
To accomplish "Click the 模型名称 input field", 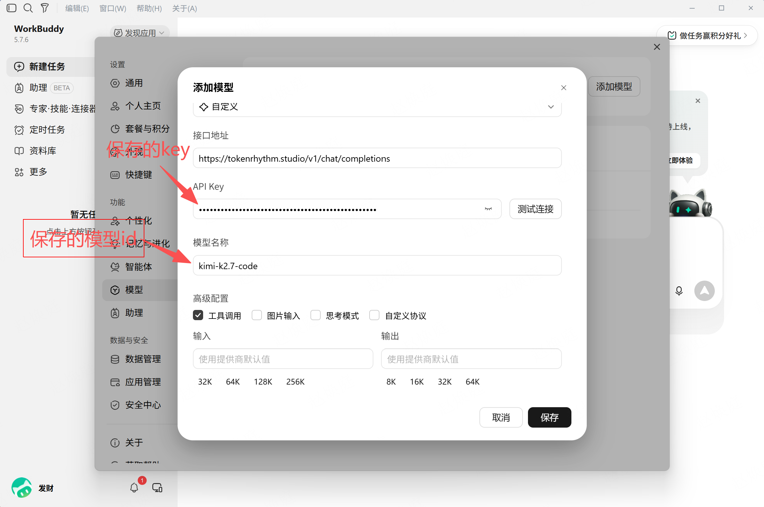I will click(377, 266).
